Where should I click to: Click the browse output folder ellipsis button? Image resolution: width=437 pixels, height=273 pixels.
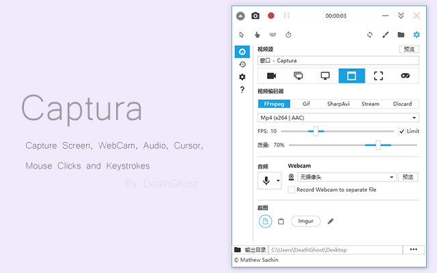(414, 250)
